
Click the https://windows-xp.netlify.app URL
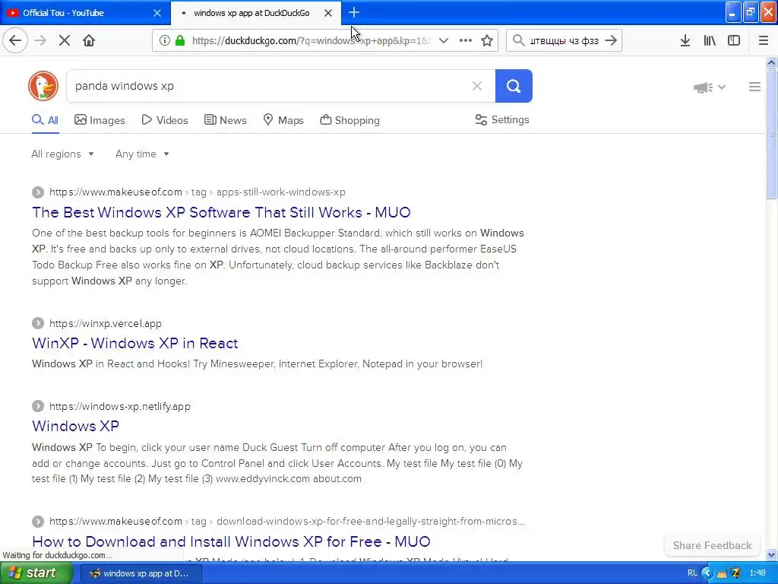pyautogui.click(x=120, y=407)
